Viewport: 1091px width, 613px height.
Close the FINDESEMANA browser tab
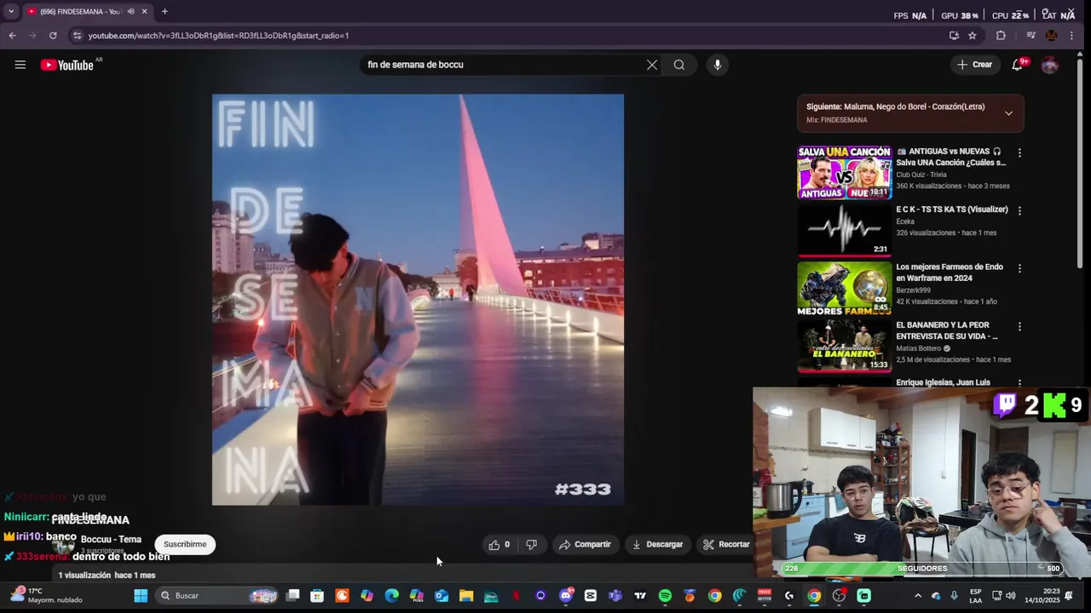(144, 12)
